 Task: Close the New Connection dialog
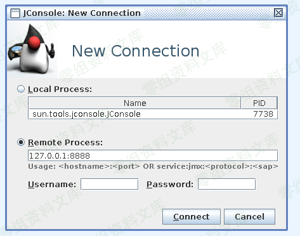[278, 13]
